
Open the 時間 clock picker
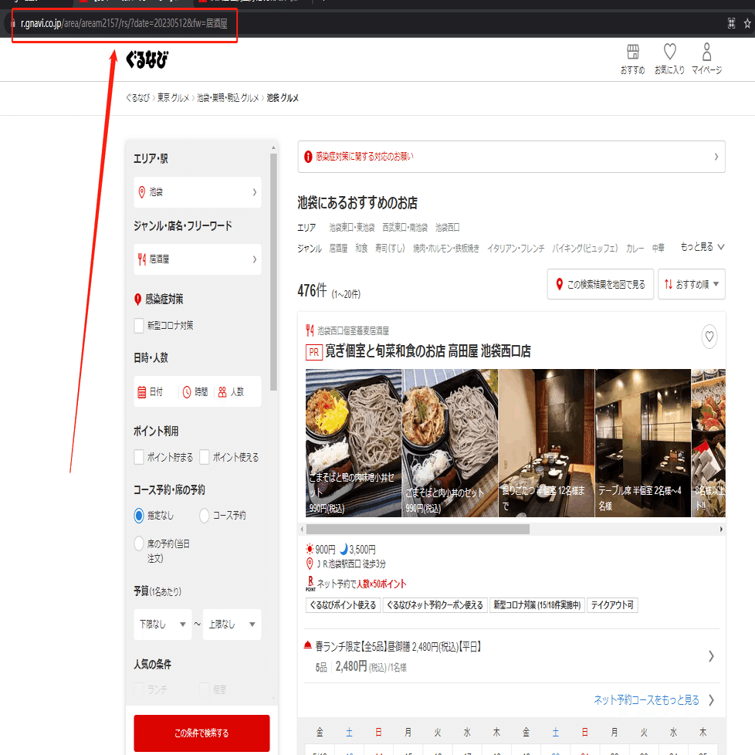[x=195, y=392]
